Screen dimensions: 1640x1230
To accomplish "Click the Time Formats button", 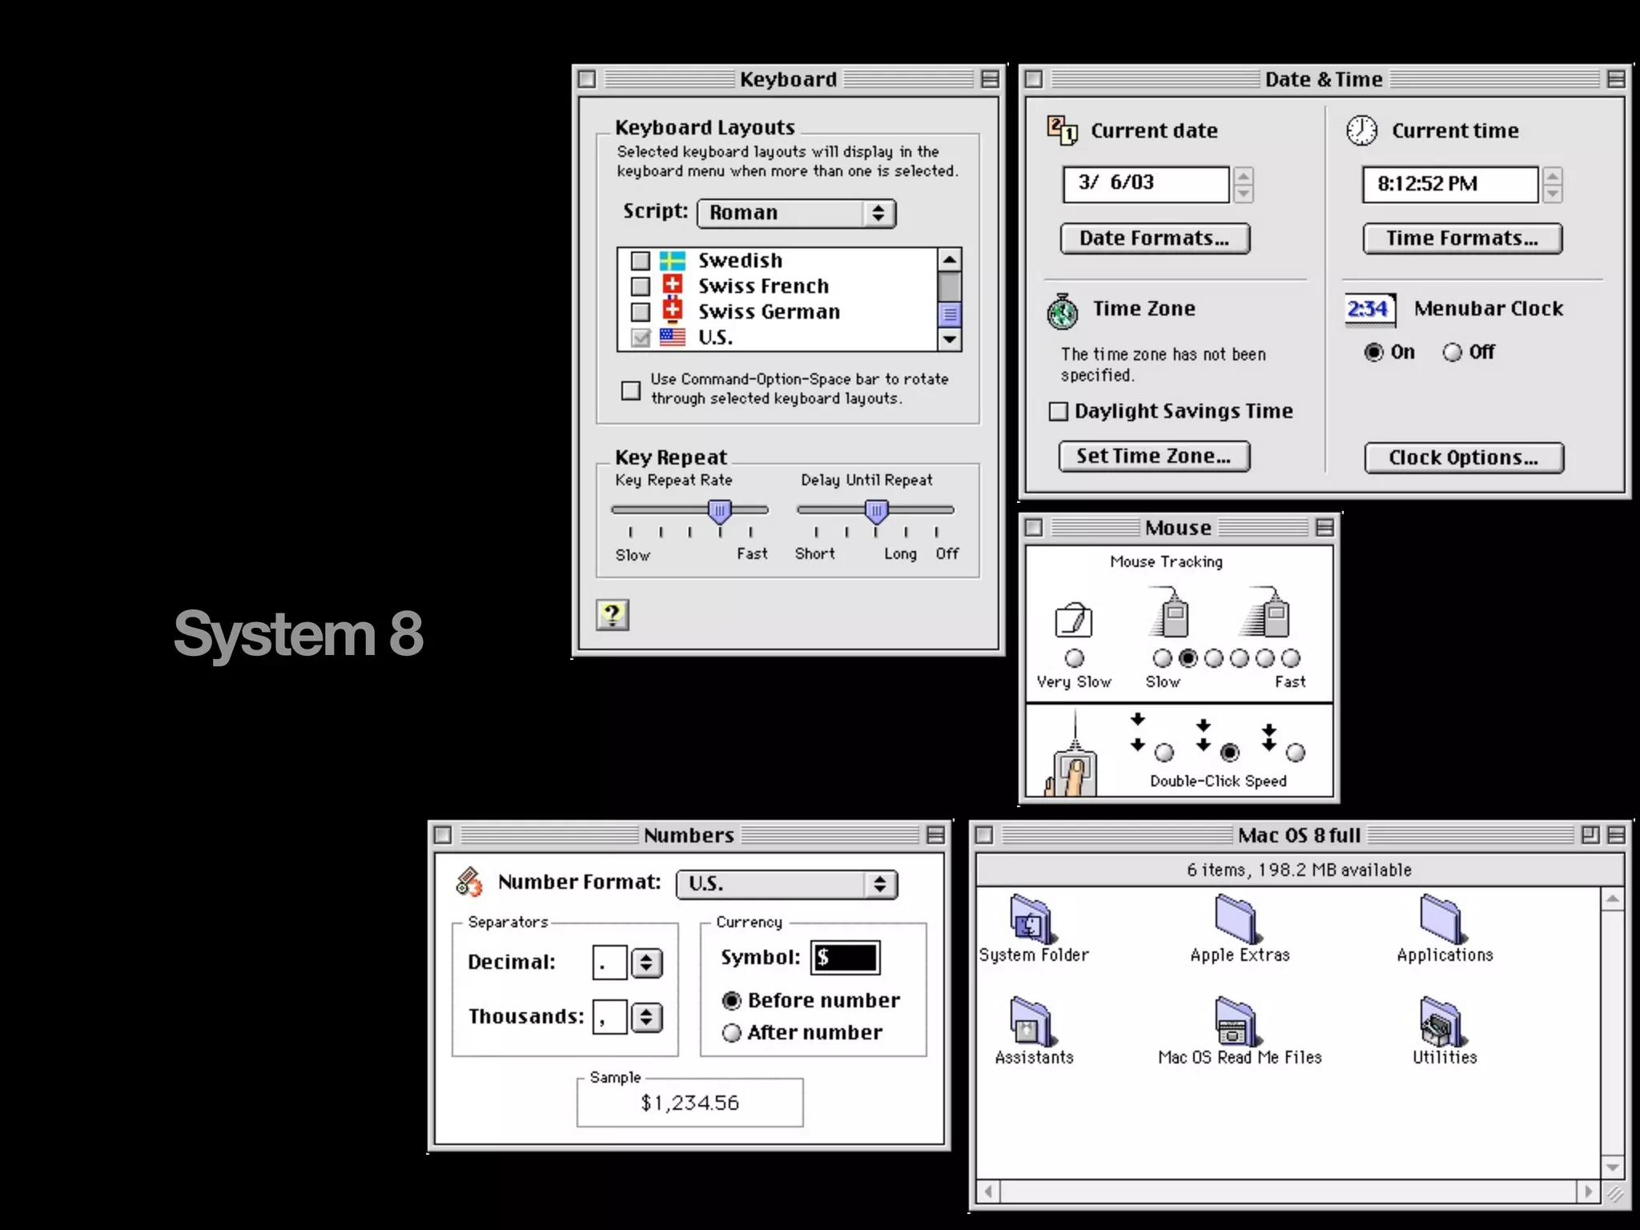I will coord(1462,239).
